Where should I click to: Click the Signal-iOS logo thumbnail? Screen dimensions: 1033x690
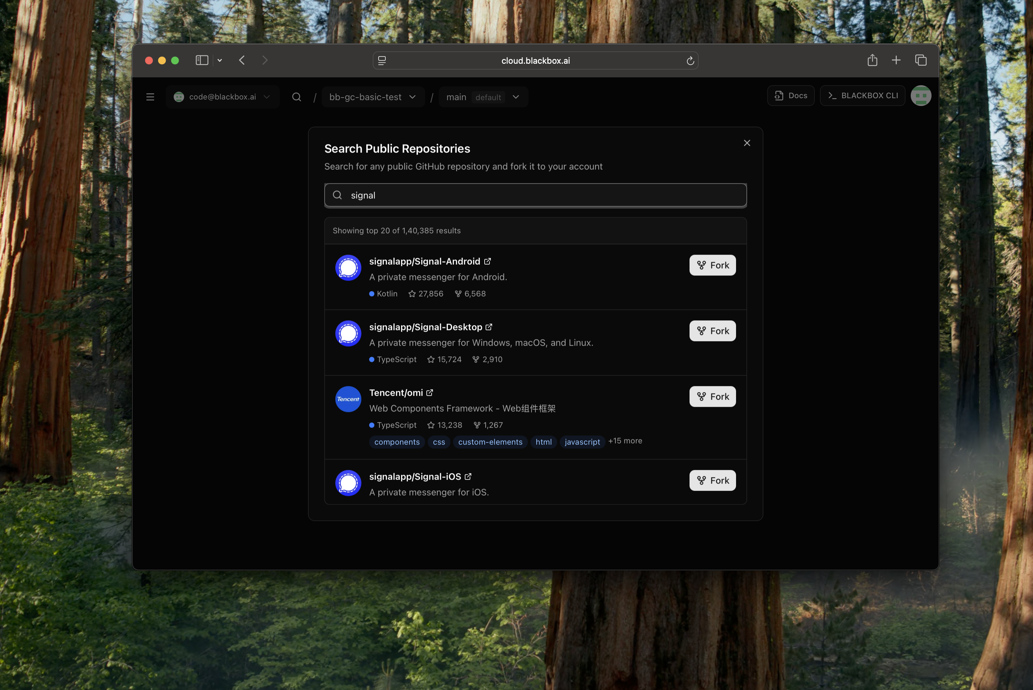(348, 483)
